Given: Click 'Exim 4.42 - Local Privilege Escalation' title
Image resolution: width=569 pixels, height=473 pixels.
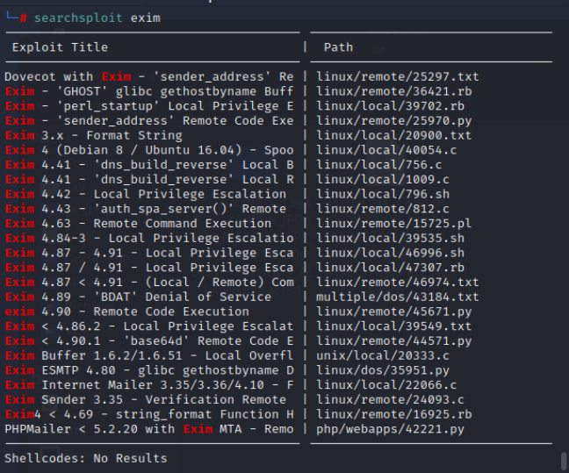Looking at the screenshot, I should pos(146,194).
